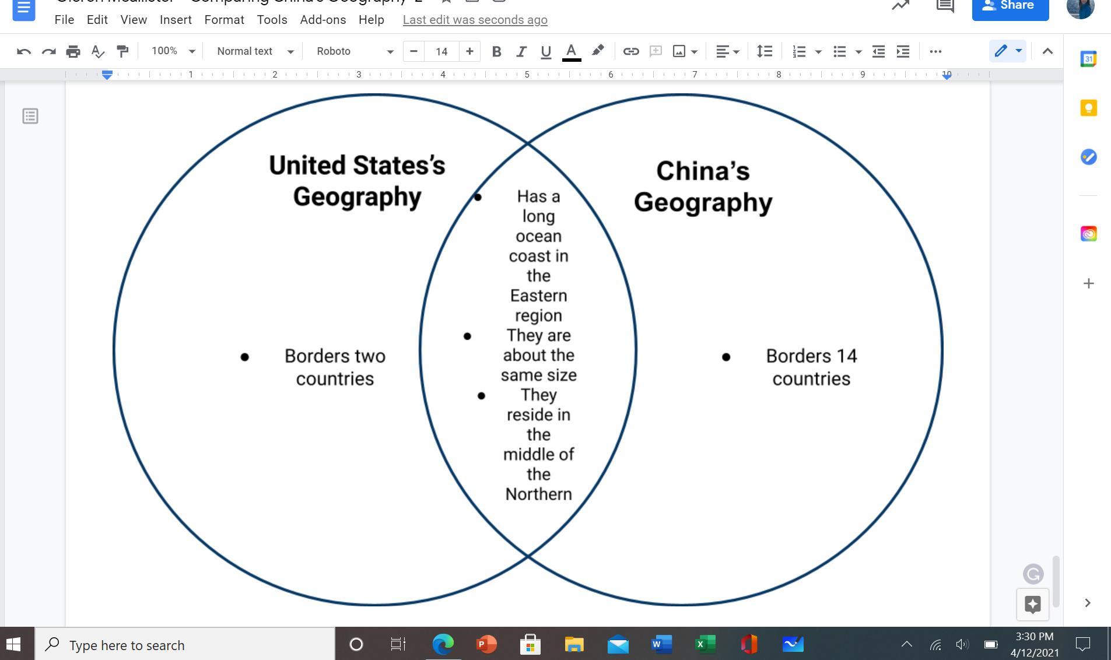Open the image dropdown arrow
The image size is (1111, 660).
pyautogui.click(x=694, y=51)
